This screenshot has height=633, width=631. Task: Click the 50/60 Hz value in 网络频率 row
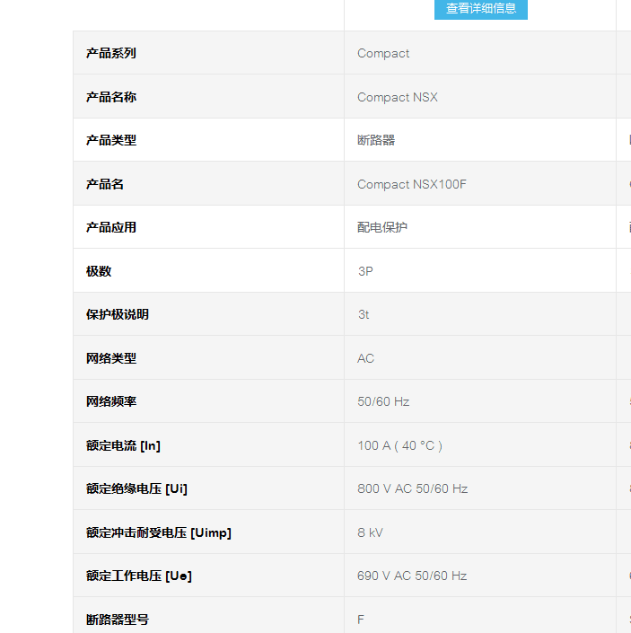coord(383,401)
